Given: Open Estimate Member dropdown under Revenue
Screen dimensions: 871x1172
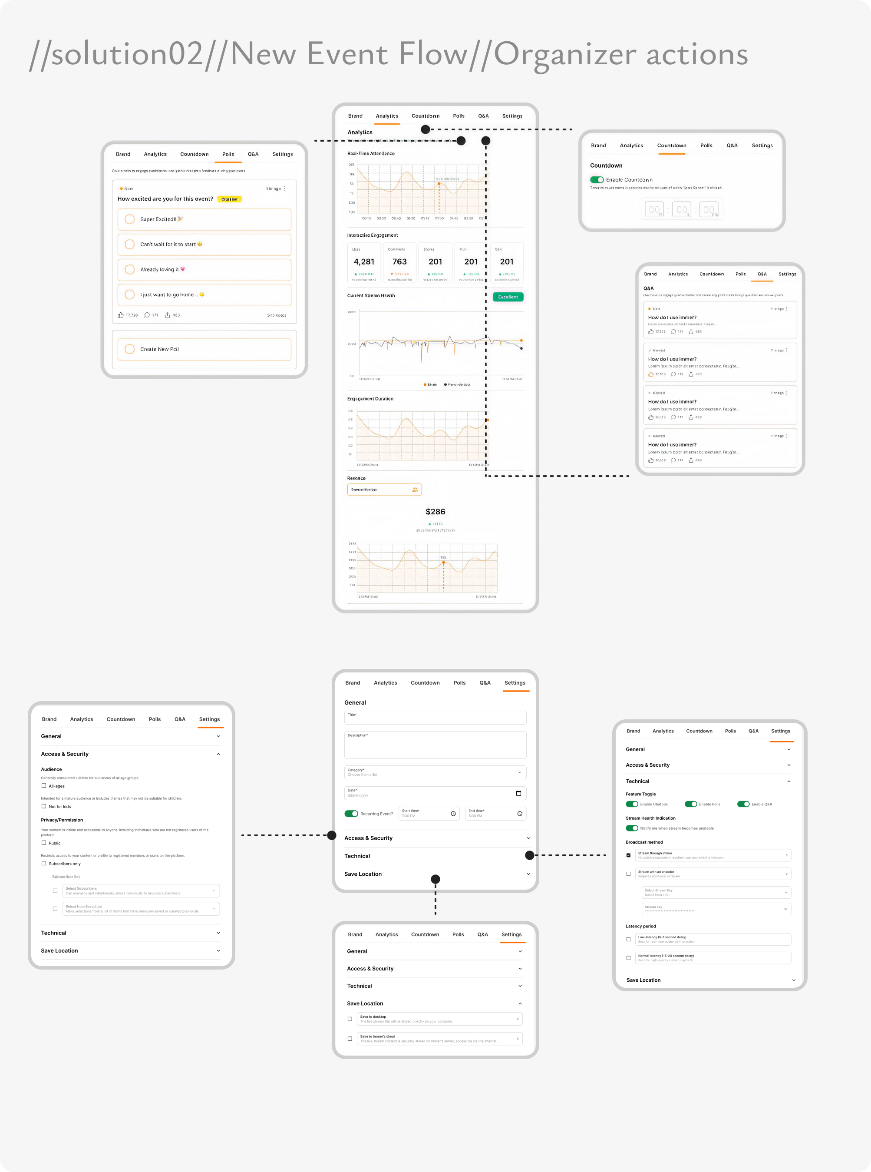Looking at the screenshot, I should 384,490.
